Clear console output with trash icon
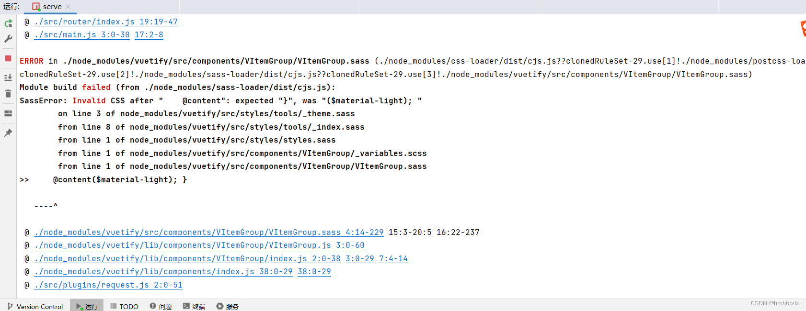Image resolution: width=806 pixels, height=311 pixels. [8, 93]
